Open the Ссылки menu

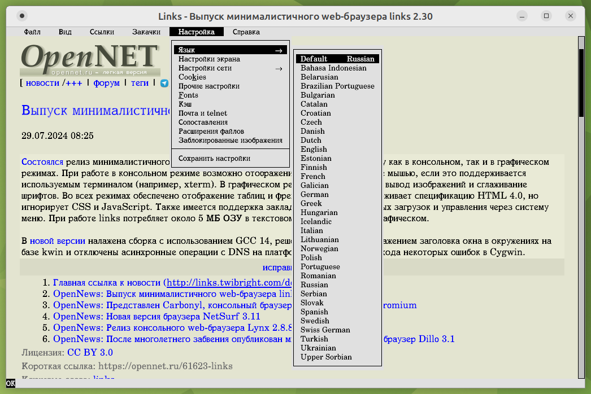tap(102, 32)
